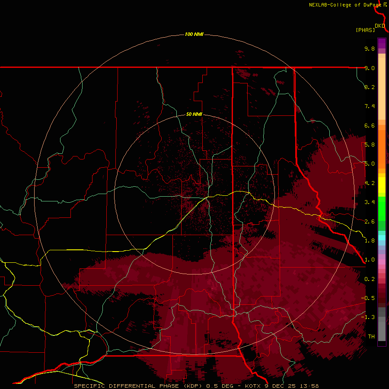Viewport: 389px width, 389px height.
Task: Click the KOTX radar site identifier
Action: 253,386
